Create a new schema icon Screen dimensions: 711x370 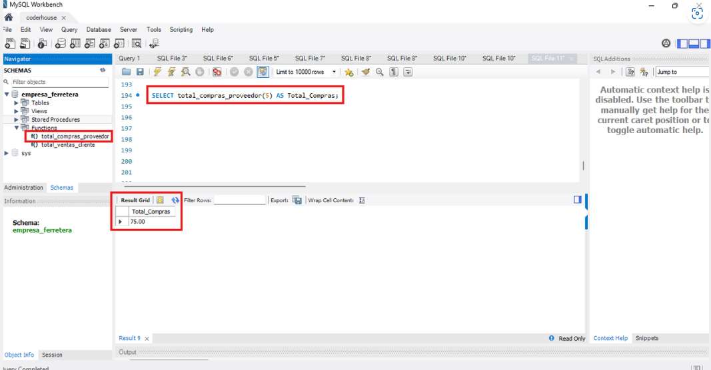coord(61,43)
